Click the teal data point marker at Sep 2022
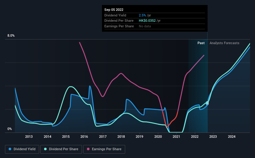This screenshot has width=255, height=158. click(207, 103)
